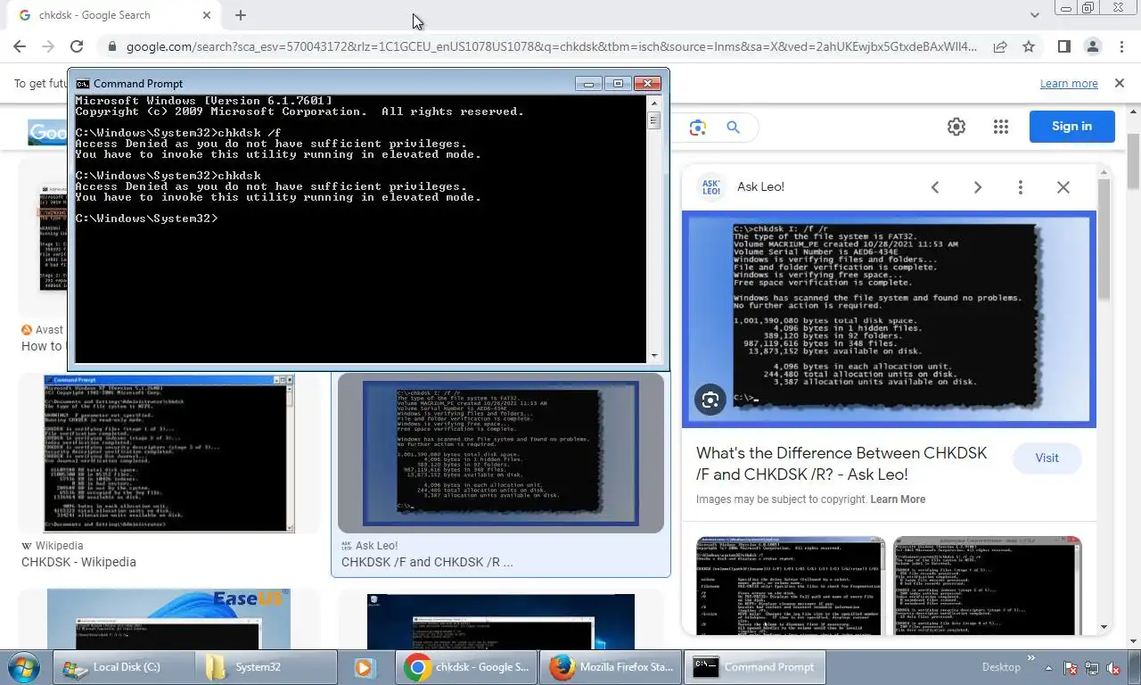Click the Visit button
The width and height of the screenshot is (1141, 685).
[x=1047, y=458]
